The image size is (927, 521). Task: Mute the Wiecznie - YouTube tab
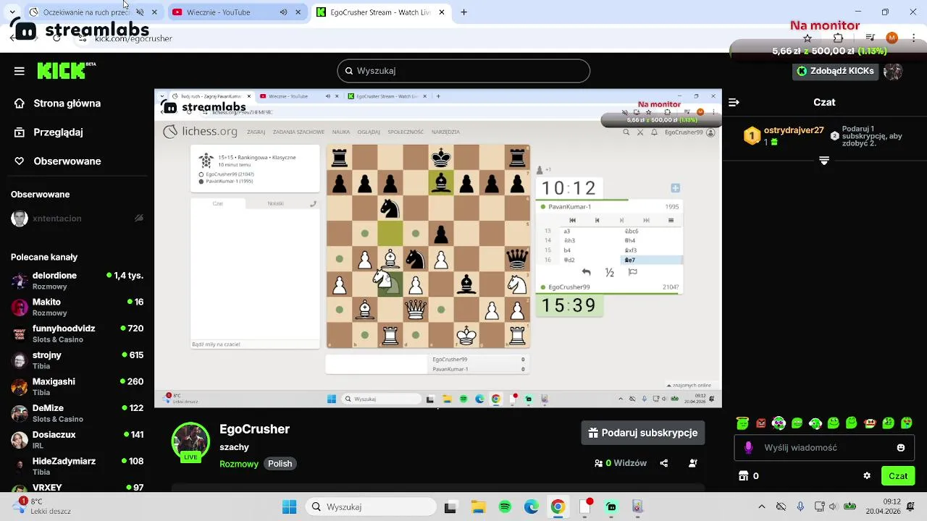(283, 12)
